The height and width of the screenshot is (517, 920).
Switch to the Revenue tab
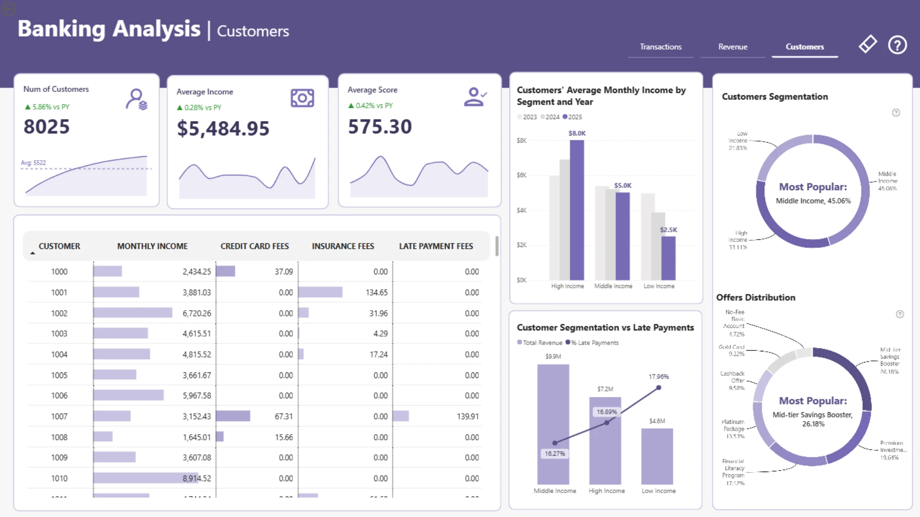(733, 47)
